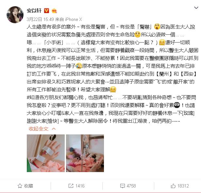Click the iPhone X source link
This screenshot has width=201, height=193.
(73, 19)
